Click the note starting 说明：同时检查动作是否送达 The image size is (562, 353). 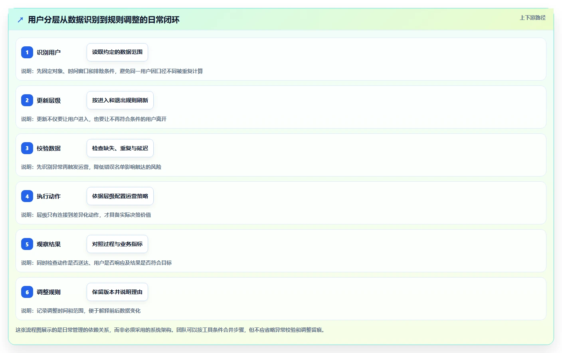pyautogui.click(x=97, y=263)
